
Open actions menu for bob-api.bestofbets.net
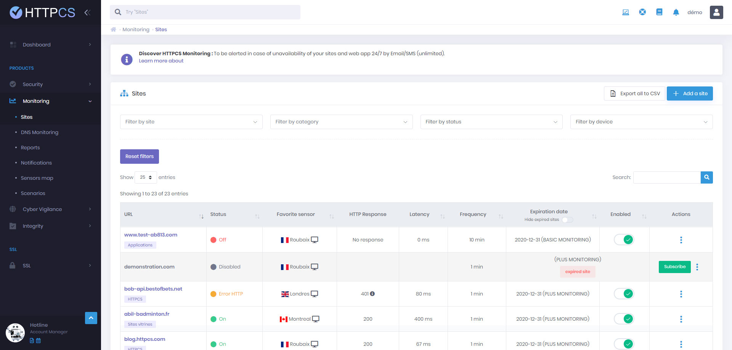(681, 294)
